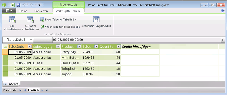Click the Tabellentools contextual tab header
The width and height of the screenshot is (227, 95).
tap(68, 5)
